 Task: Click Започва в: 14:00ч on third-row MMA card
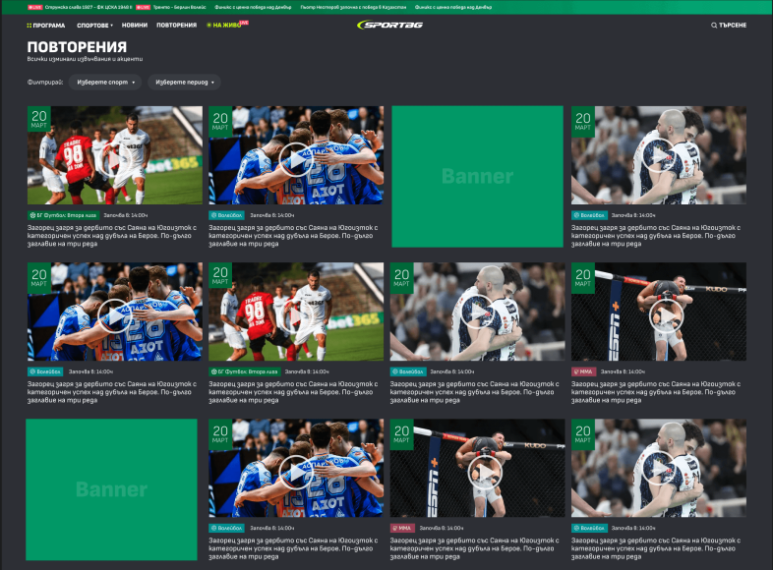pos(442,528)
